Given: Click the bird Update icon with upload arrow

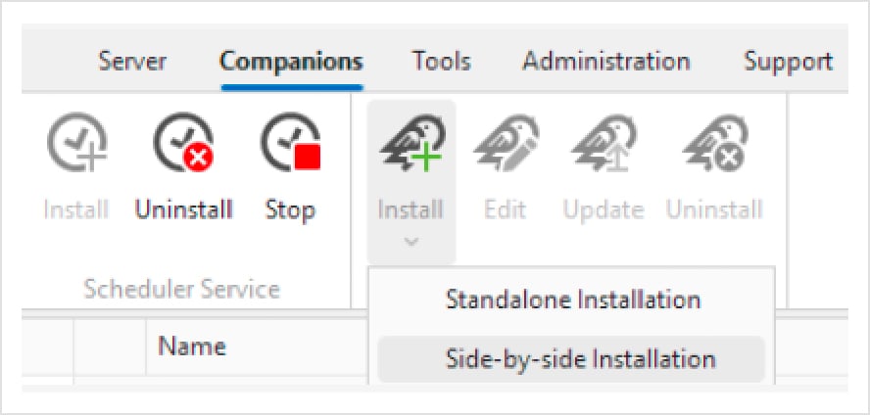Looking at the screenshot, I should pos(604,144).
